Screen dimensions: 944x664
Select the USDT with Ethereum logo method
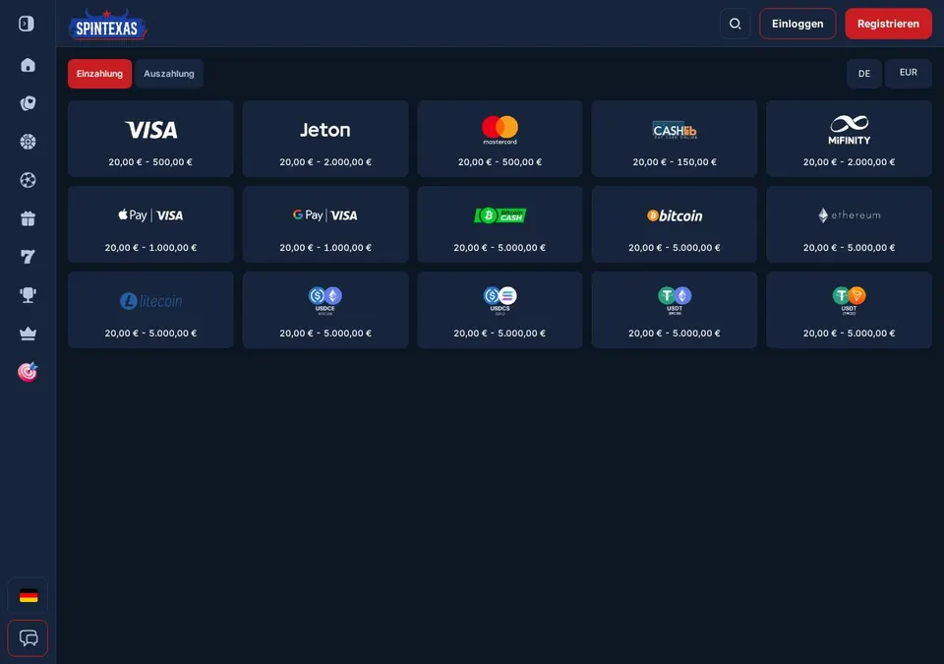point(675,310)
